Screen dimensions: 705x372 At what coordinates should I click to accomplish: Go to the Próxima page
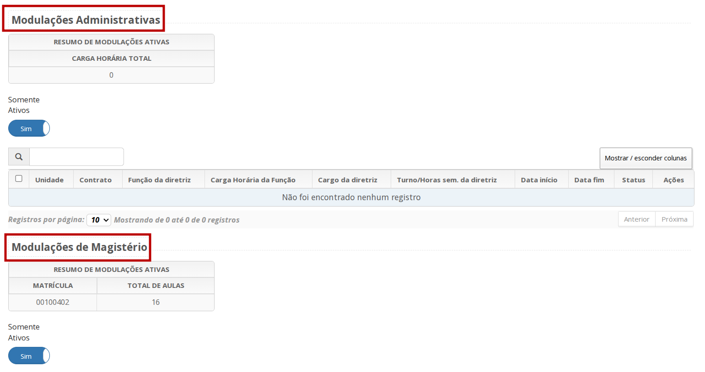tap(674, 219)
